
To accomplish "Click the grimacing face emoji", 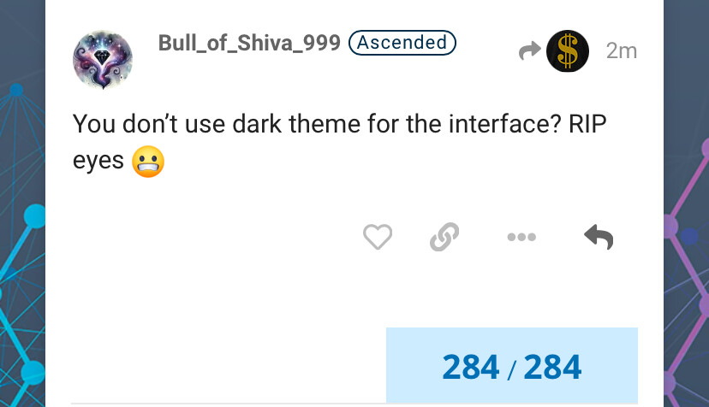I will pyautogui.click(x=148, y=162).
